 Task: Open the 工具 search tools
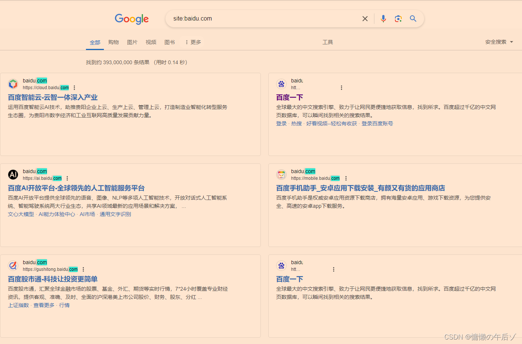pyautogui.click(x=328, y=42)
